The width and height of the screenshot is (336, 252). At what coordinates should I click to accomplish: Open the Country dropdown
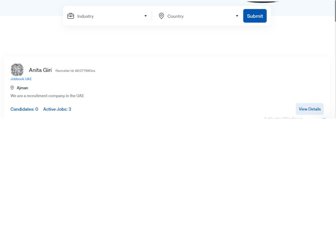199,16
